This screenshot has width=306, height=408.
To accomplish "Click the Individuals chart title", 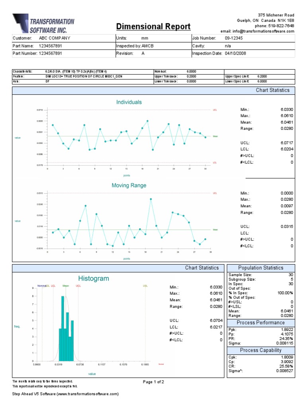I will tap(129, 102).
